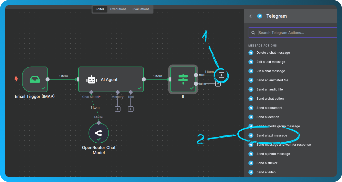This screenshot has height=182, width=342.
Task: Switch to the Executions tab
Action: pos(118,9)
